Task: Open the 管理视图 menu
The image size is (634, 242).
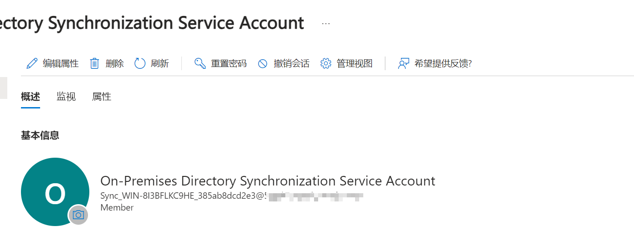Action: click(355, 63)
